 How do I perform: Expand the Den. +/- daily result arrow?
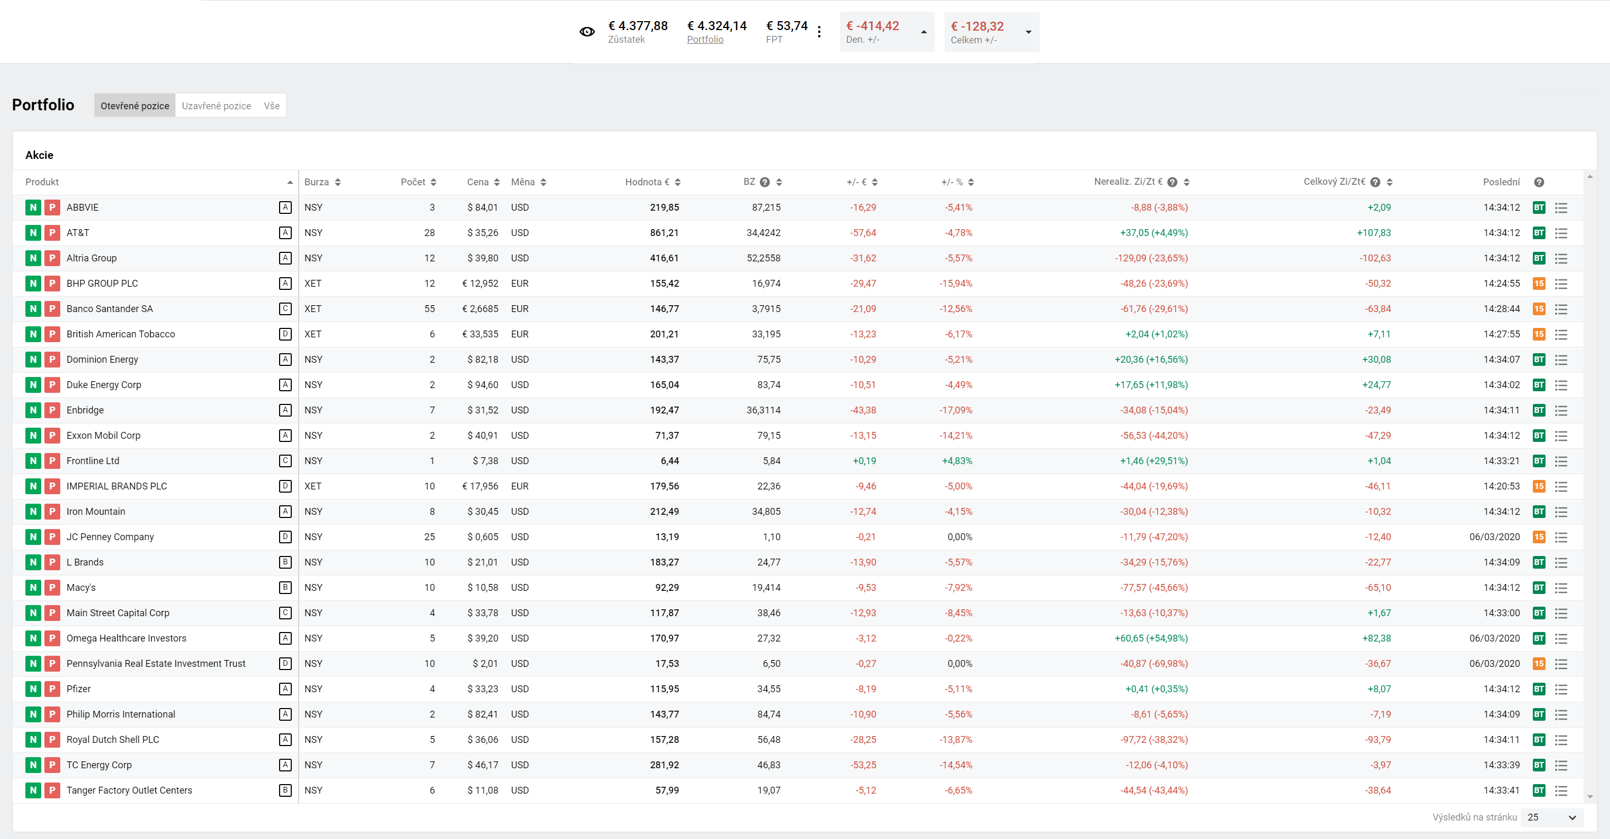(x=924, y=32)
